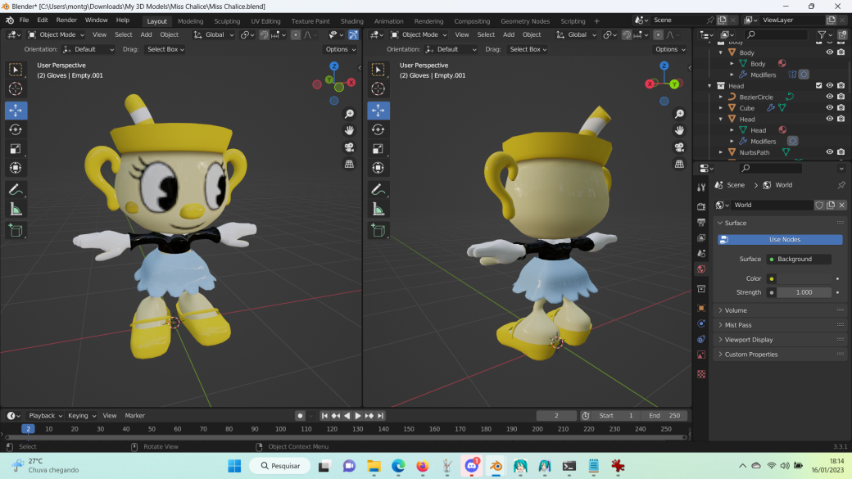This screenshot has width=852, height=479.
Task: Open Global orientation dropdown in right viewport
Action: (577, 34)
